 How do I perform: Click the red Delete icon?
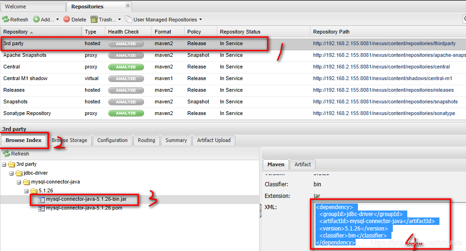coord(67,19)
